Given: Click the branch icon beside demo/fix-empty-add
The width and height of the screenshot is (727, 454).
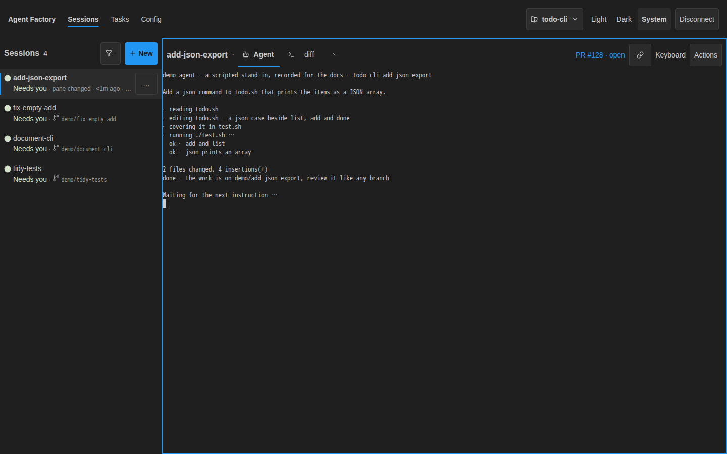Looking at the screenshot, I should 56,118.
